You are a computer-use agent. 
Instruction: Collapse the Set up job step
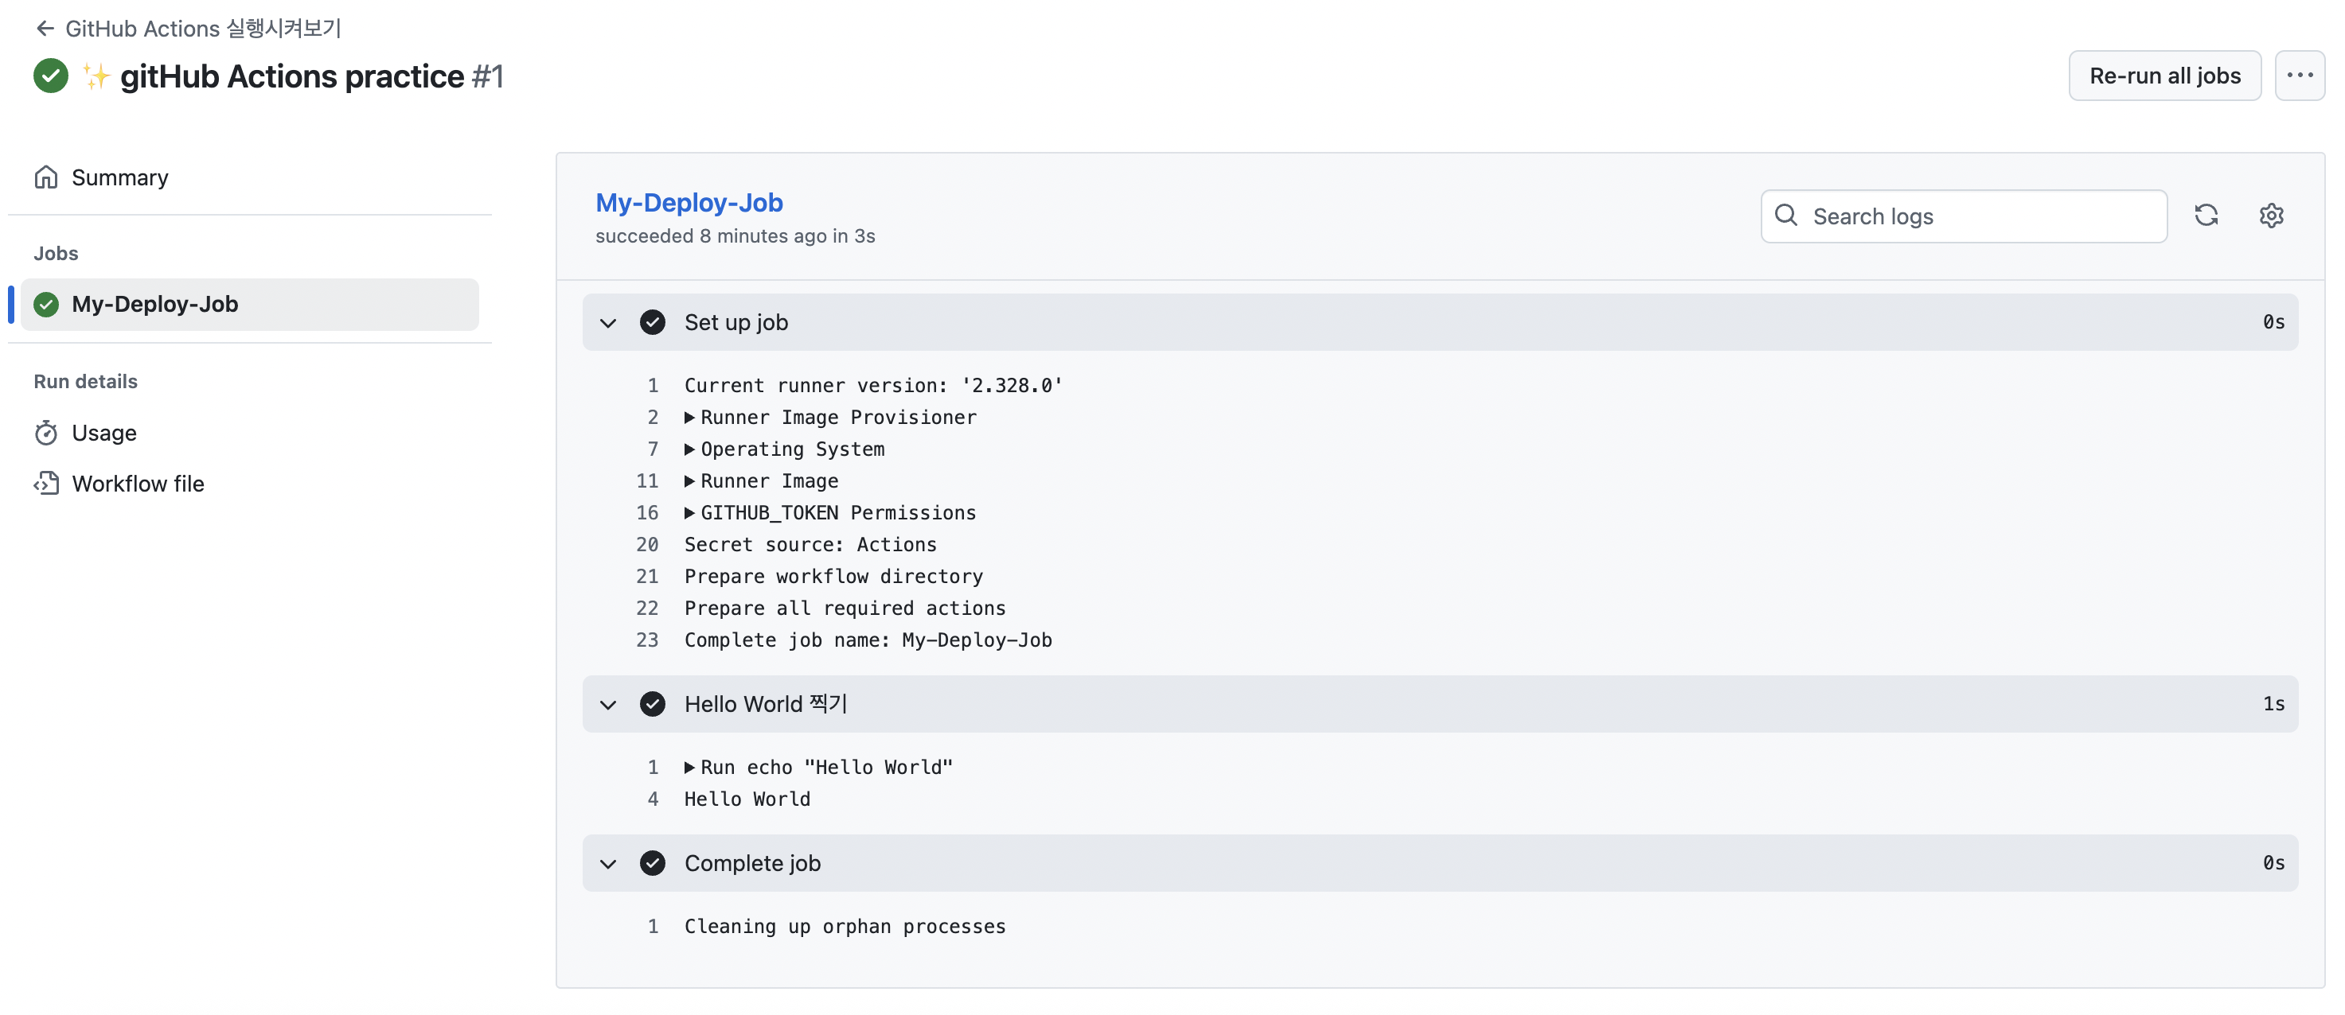(x=608, y=322)
